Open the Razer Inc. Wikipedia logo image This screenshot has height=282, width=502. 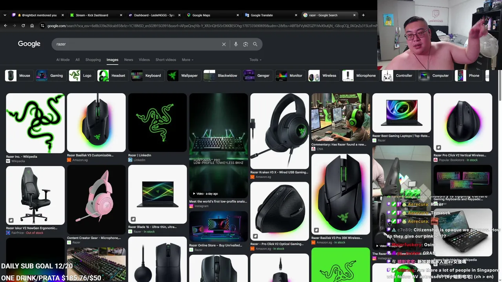35,123
